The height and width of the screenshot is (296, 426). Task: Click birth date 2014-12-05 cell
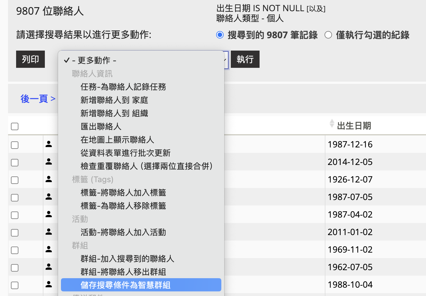[x=350, y=162]
